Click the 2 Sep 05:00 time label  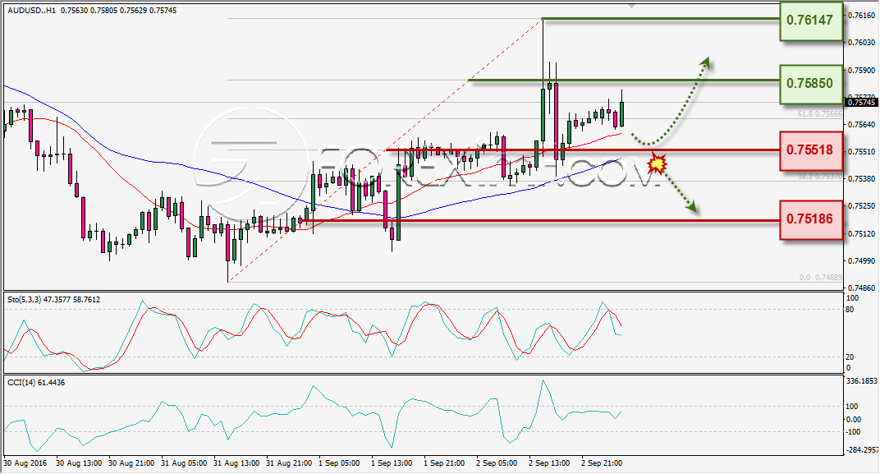[x=497, y=463]
